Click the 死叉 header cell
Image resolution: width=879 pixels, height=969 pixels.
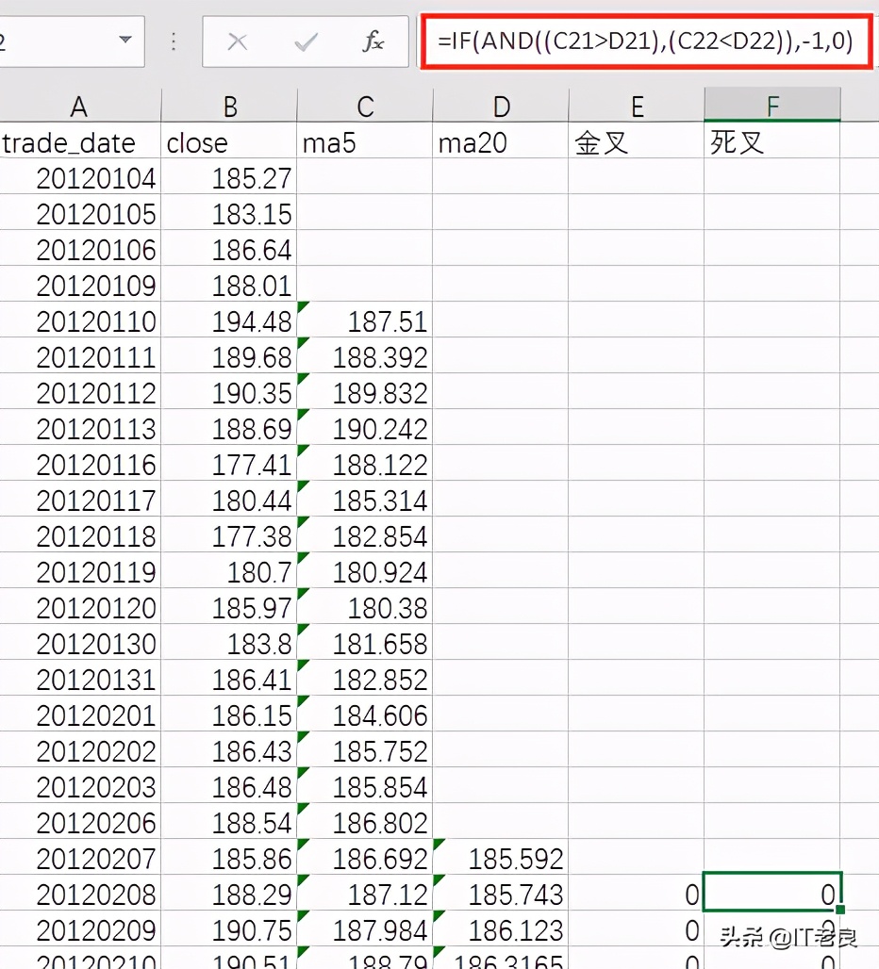771,143
